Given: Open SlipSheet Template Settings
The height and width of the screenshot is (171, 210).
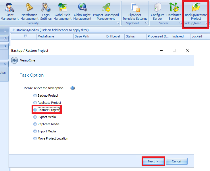Looking at the screenshot, I should pos(135,12).
